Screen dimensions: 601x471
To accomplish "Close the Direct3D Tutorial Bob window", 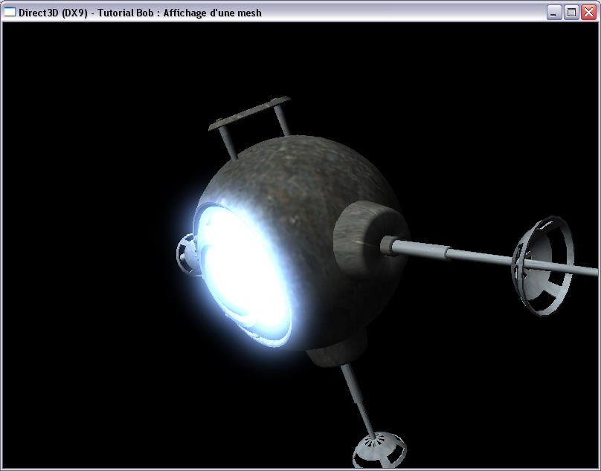I will click(588, 12).
